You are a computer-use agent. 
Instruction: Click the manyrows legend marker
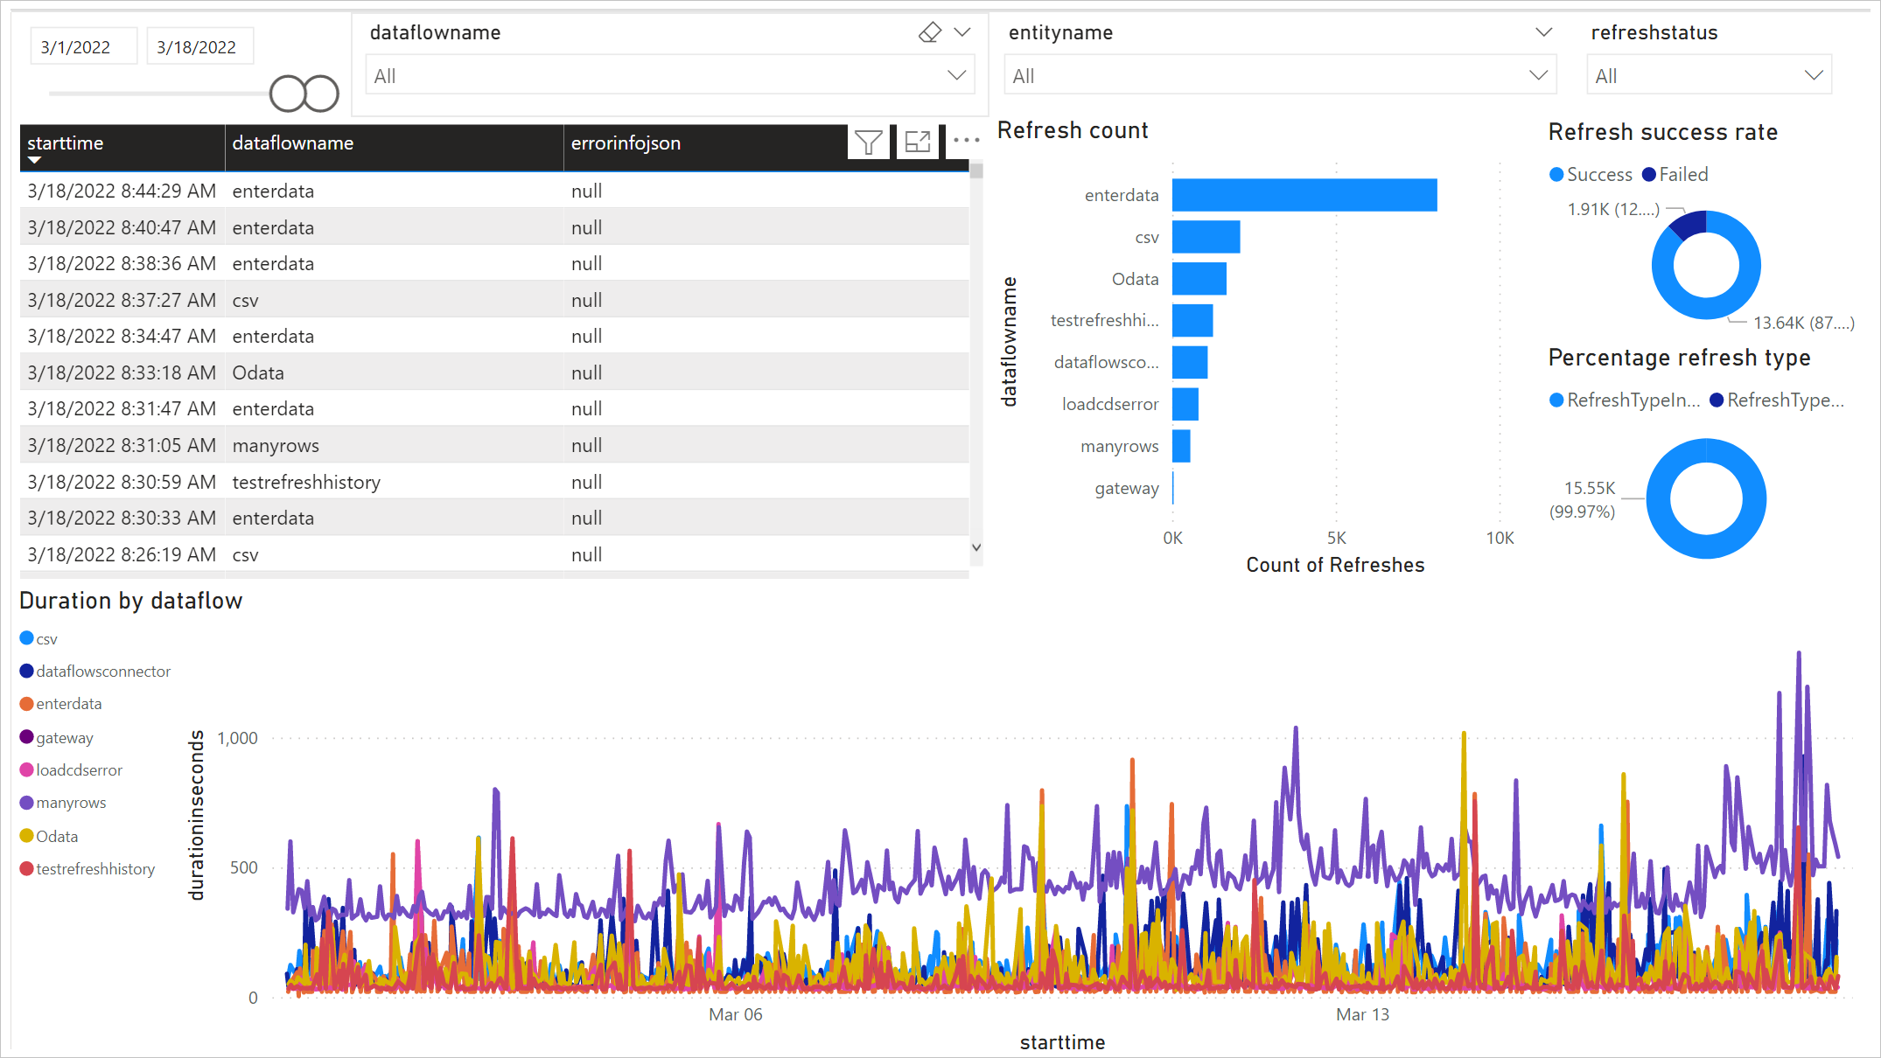pos(27,803)
